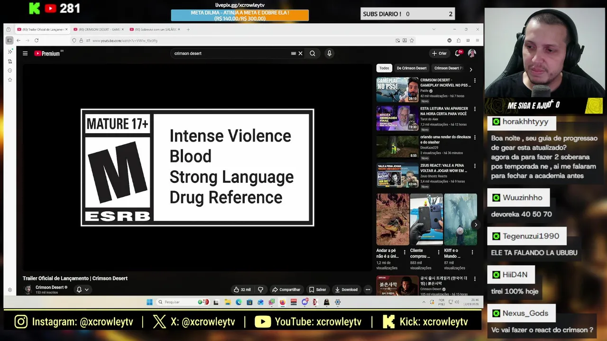
Task: Click Salvar to save the video
Action: (318, 289)
